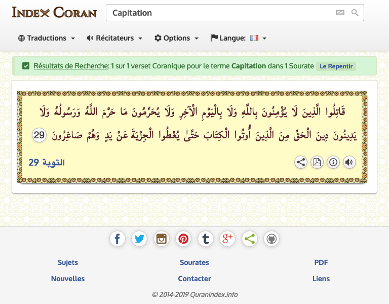The image size is (389, 304).
Task: Share verse 29 via the share icon
Action: tap(301, 162)
